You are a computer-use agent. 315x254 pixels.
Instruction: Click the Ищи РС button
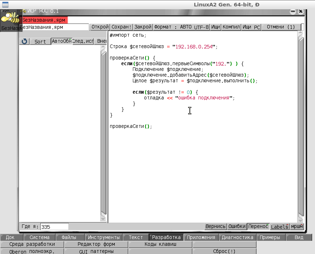pyautogui.click(x=251, y=27)
